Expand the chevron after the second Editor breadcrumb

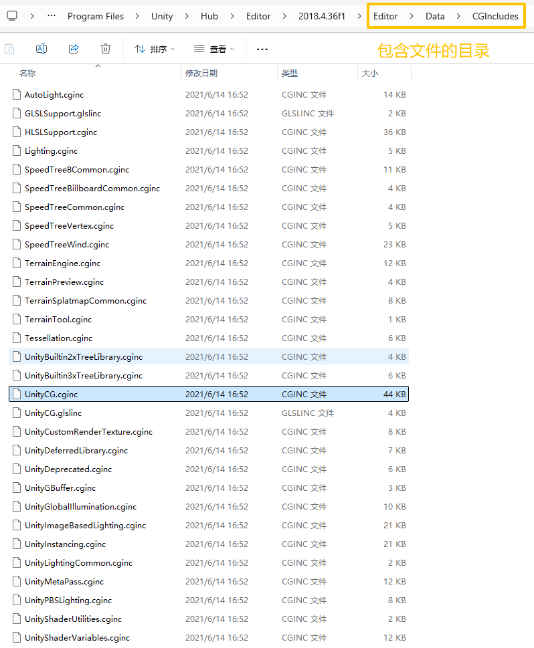(x=412, y=16)
